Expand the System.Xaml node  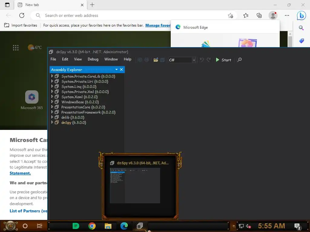point(52,96)
